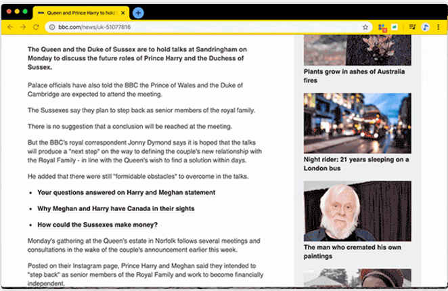Click the browser back arrow
Image resolution: width=448 pixels, height=291 pixels.
pos(10,27)
